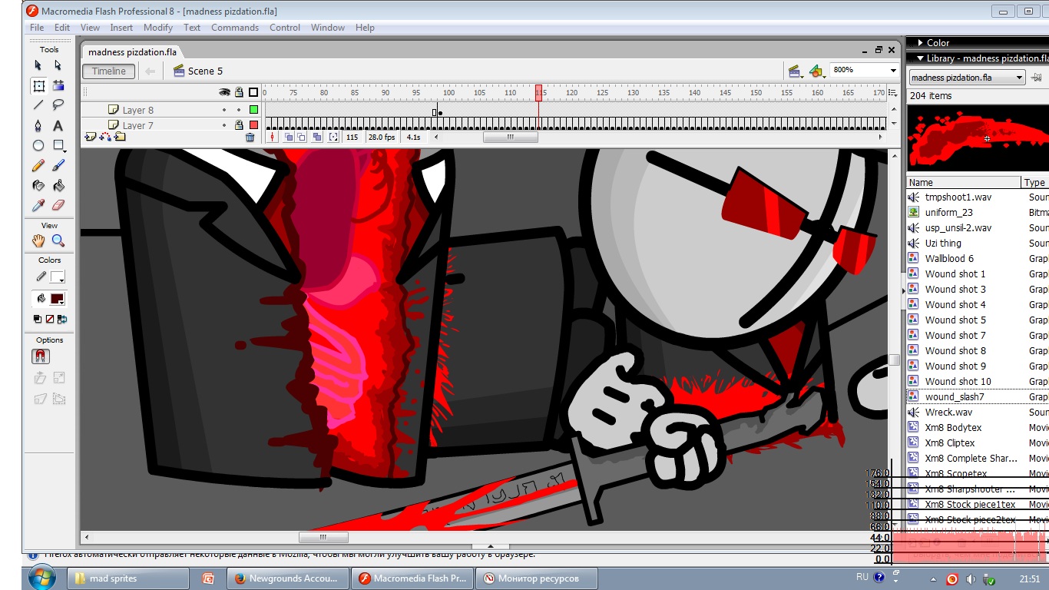Select the Lasso tool

(x=58, y=105)
